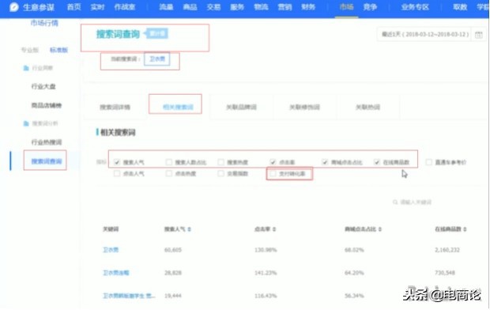Switch to the 搜索词详情 tab
The height and width of the screenshot is (310, 490).
[x=115, y=108]
